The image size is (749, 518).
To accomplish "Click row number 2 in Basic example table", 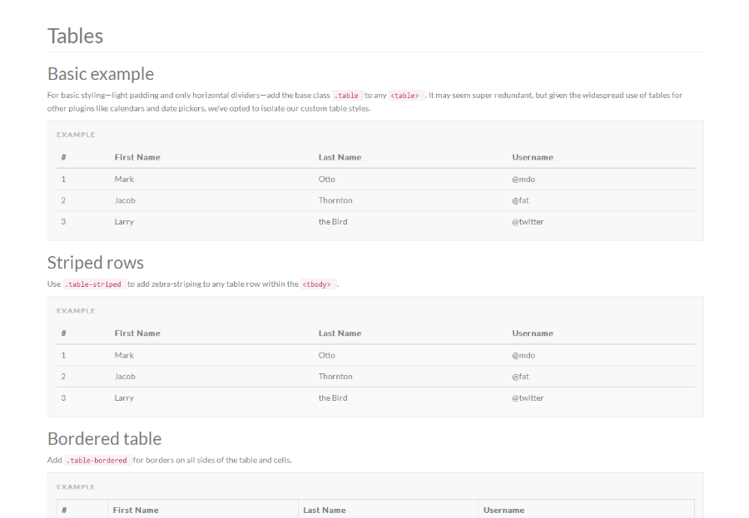I will pos(63,200).
